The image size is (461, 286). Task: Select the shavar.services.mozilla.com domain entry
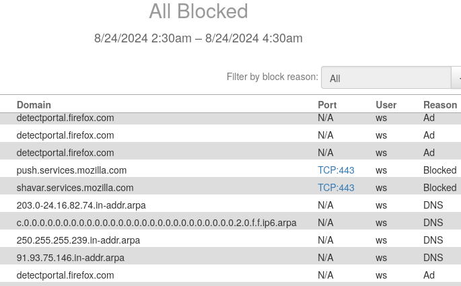75,188
